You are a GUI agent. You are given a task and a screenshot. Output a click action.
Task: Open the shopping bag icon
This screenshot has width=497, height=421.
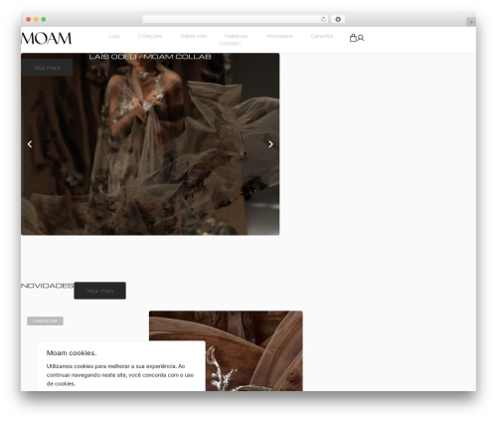click(x=353, y=38)
